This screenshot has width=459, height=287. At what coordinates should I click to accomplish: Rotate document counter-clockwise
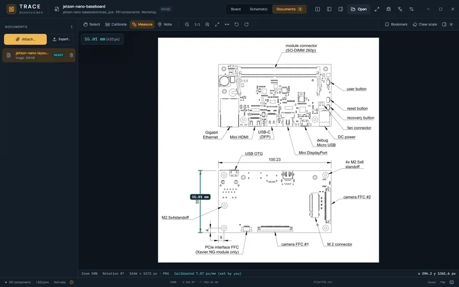point(236,24)
